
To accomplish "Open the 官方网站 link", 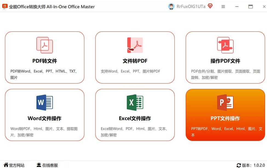I will pos(14,165).
